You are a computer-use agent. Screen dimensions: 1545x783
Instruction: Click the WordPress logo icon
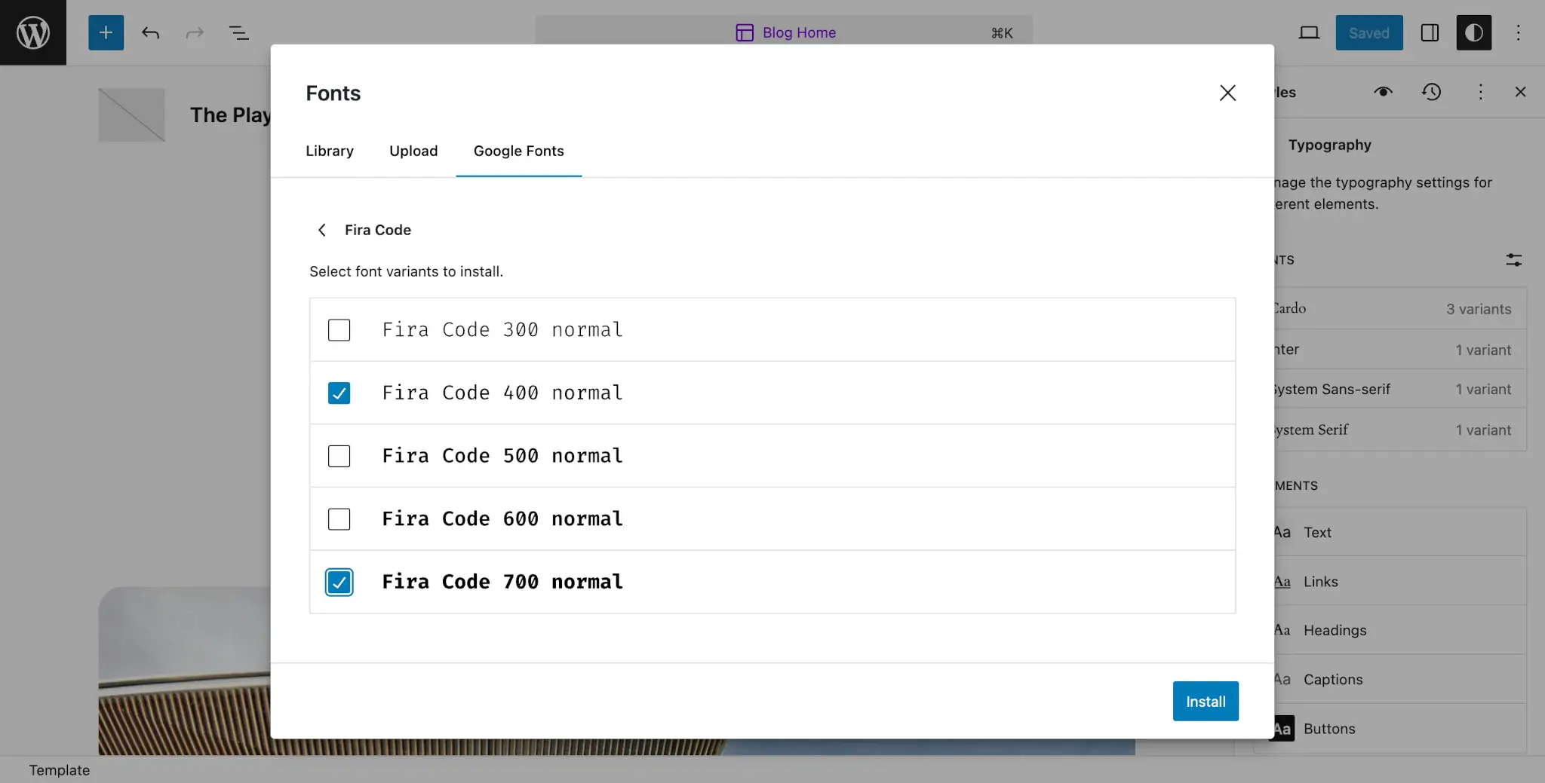click(33, 32)
